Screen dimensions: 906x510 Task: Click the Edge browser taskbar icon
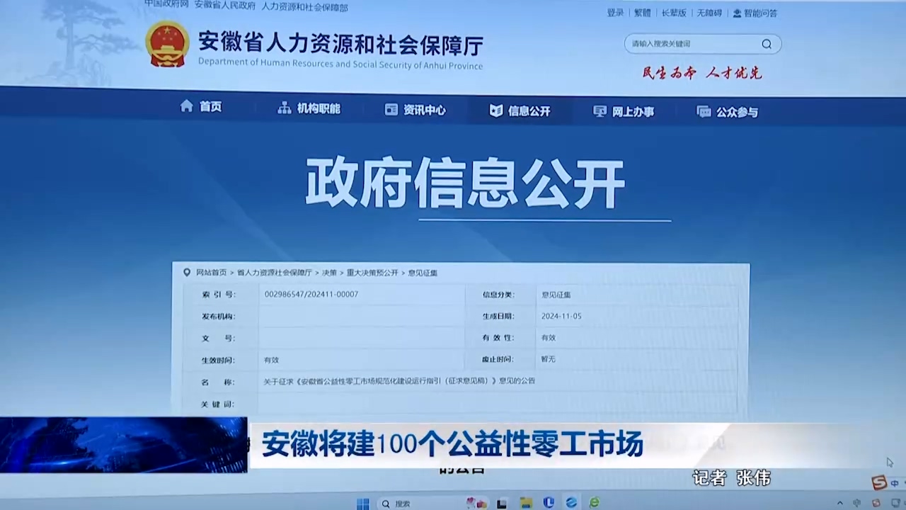571,503
